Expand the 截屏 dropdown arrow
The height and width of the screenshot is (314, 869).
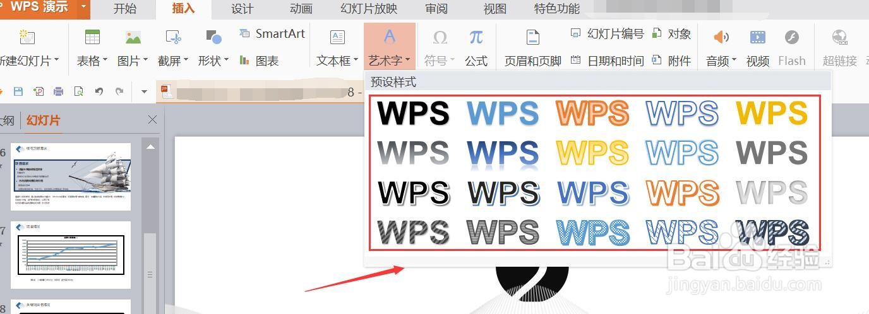point(186,61)
